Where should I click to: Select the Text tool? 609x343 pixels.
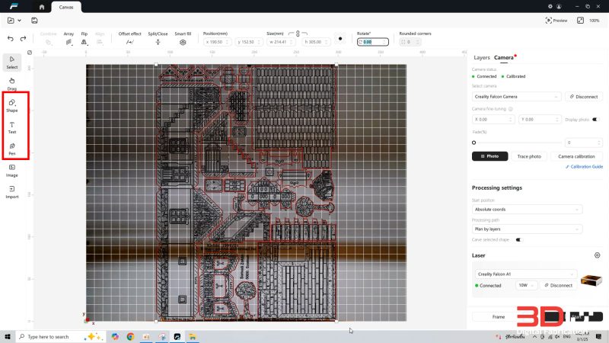coord(12,127)
